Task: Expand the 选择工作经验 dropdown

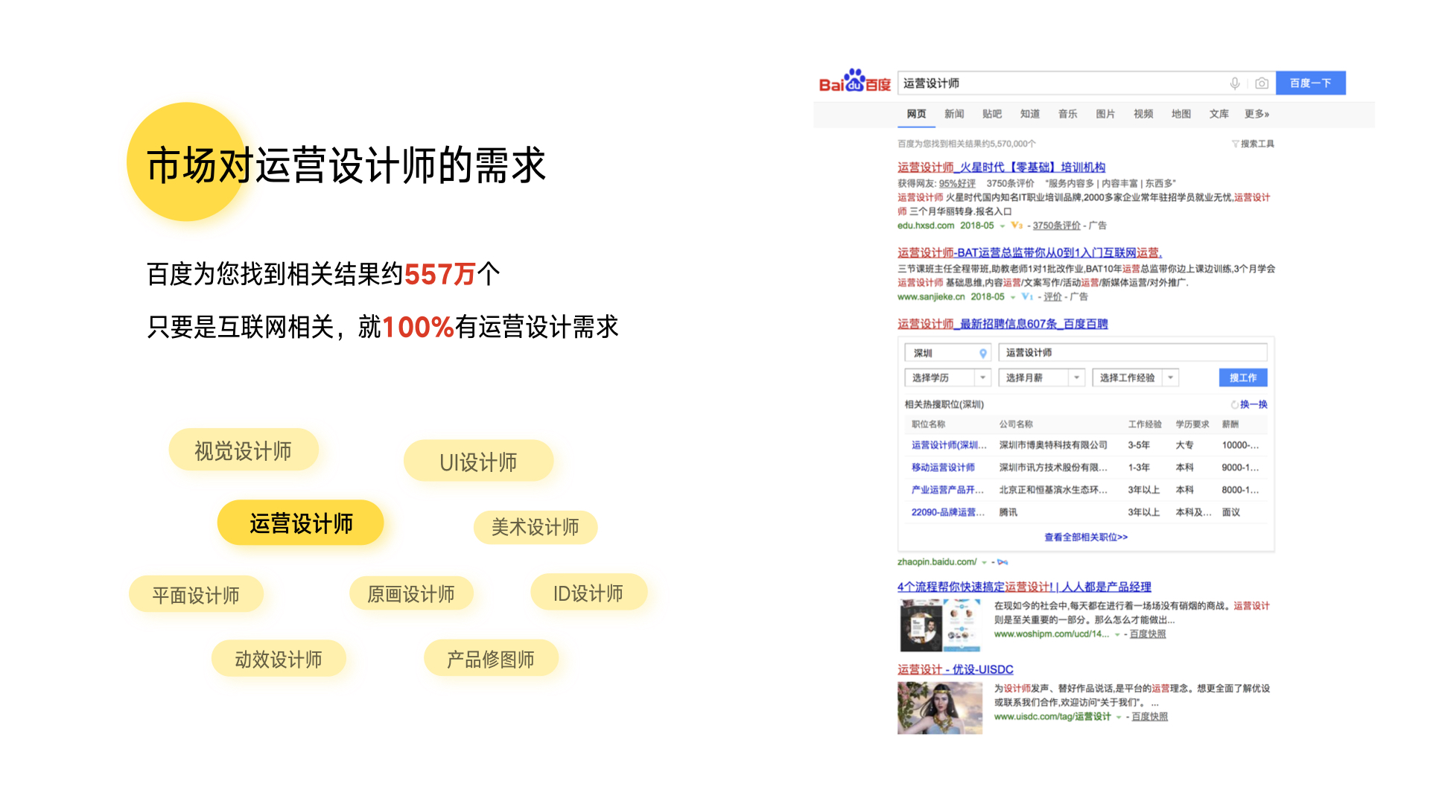Action: pyautogui.click(x=1170, y=378)
